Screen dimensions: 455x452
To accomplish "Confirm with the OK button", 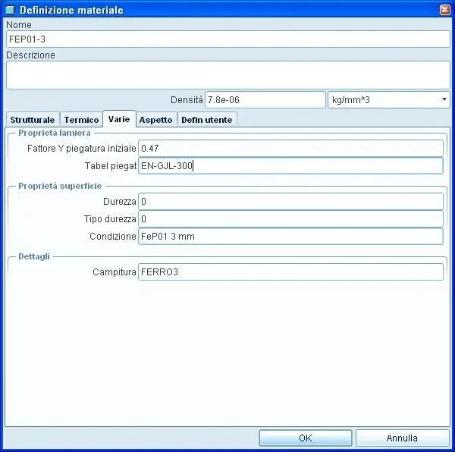I will pos(306,438).
